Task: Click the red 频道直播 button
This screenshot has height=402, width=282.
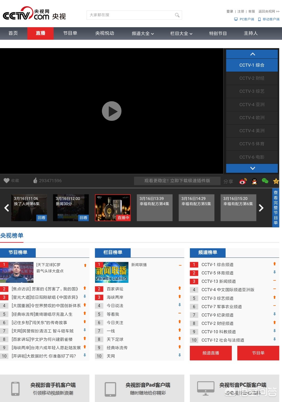Action: (x=211, y=353)
